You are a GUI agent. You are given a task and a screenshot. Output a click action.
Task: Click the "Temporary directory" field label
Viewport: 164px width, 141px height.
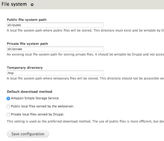pos(25,68)
